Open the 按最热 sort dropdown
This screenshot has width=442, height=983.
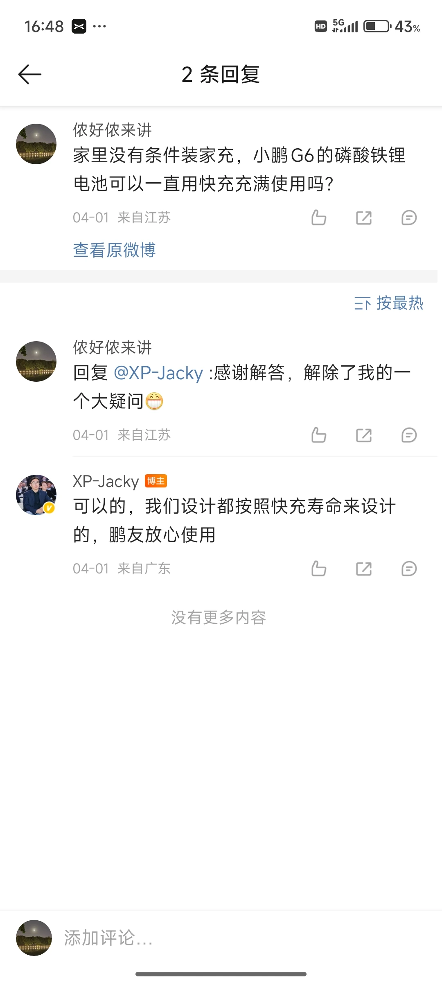(389, 303)
